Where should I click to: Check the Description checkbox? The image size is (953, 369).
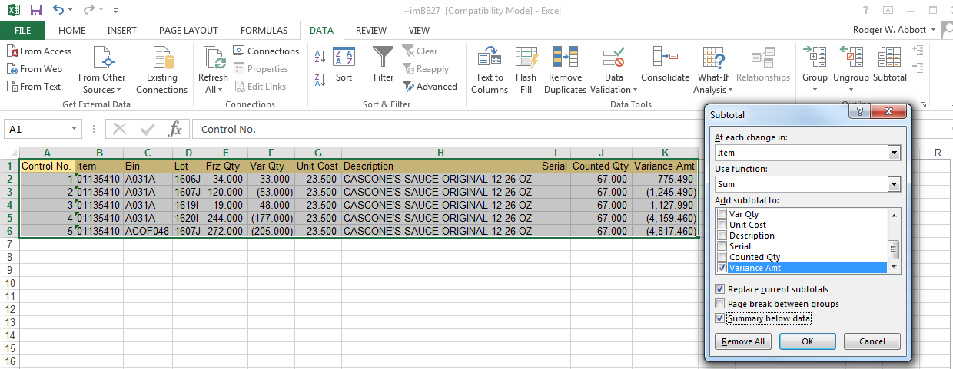(x=722, y=236)
